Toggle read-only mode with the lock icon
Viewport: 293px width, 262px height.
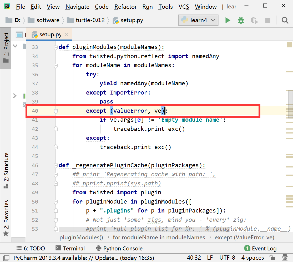(272, 258)
